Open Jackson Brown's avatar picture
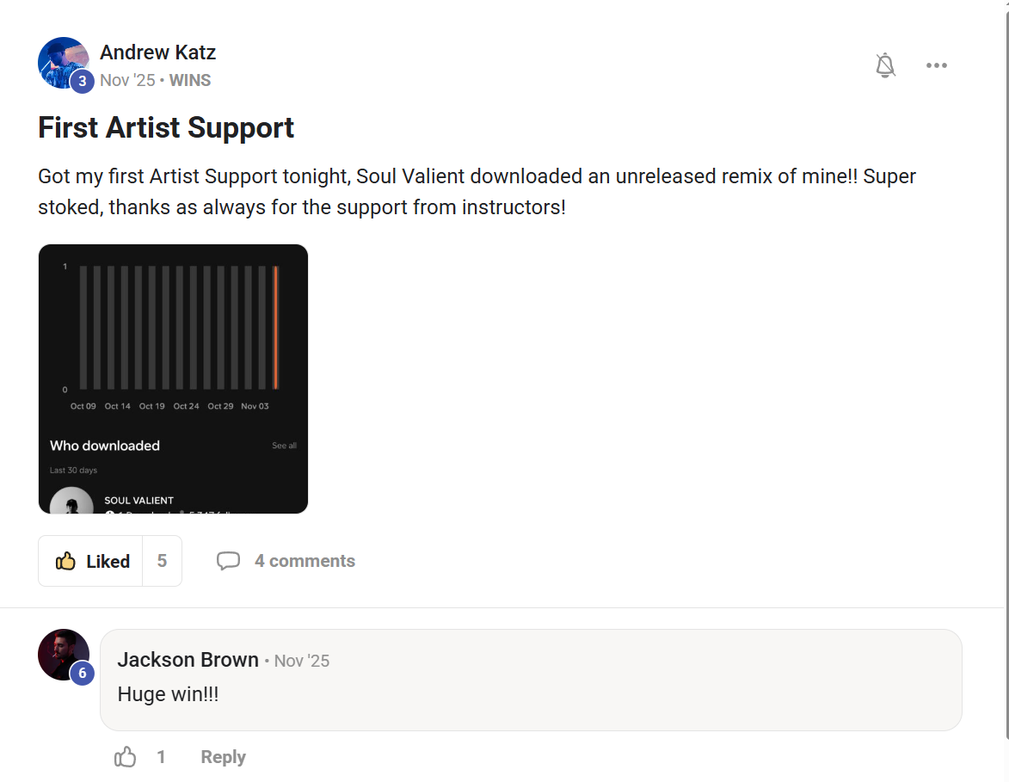The width and height of the screenshot is (1009, 782). coord(63,654)
